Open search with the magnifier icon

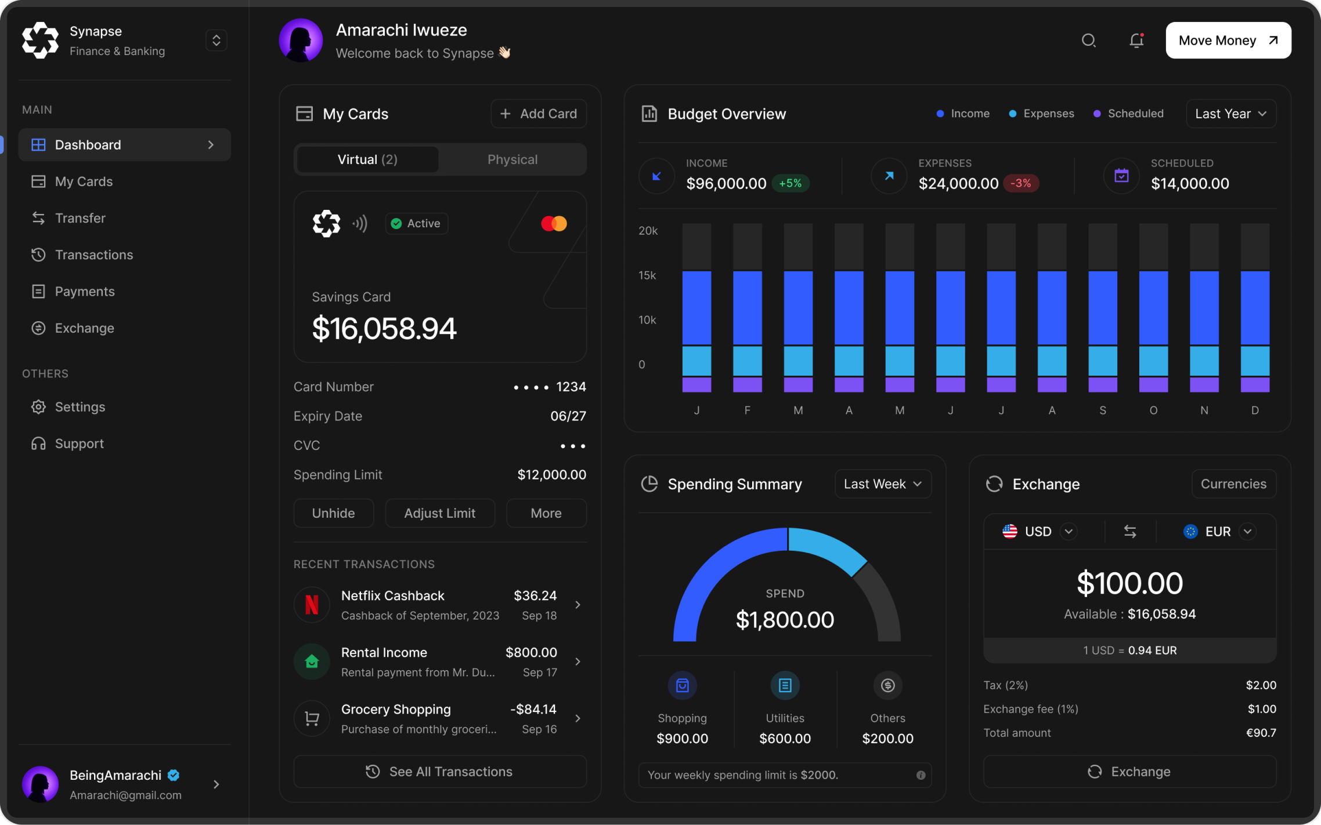click(x=1088, y=41)
